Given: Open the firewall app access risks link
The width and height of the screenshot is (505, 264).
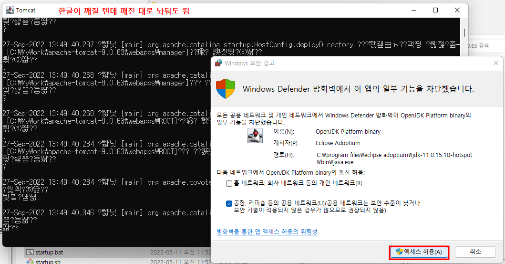Looking at the screenshot, I should (x=267, y=232).
